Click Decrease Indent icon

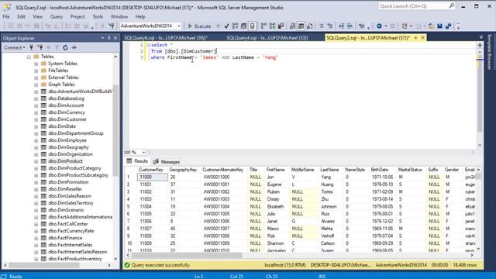tap(341, 26)
